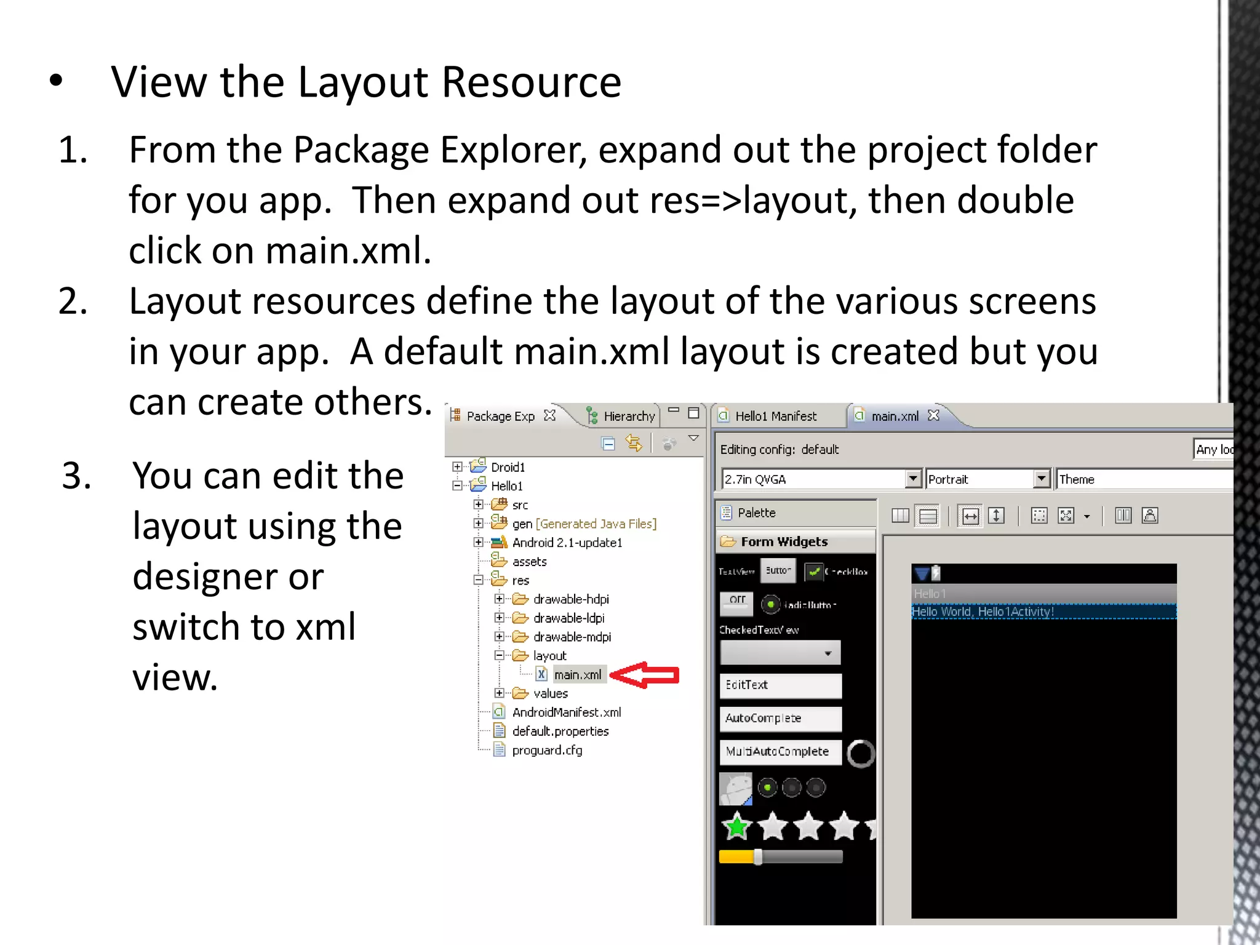Click the OFF toggle button widget
The width and height of the screenshot is (1260, 945).
click(x=736, y=603)
